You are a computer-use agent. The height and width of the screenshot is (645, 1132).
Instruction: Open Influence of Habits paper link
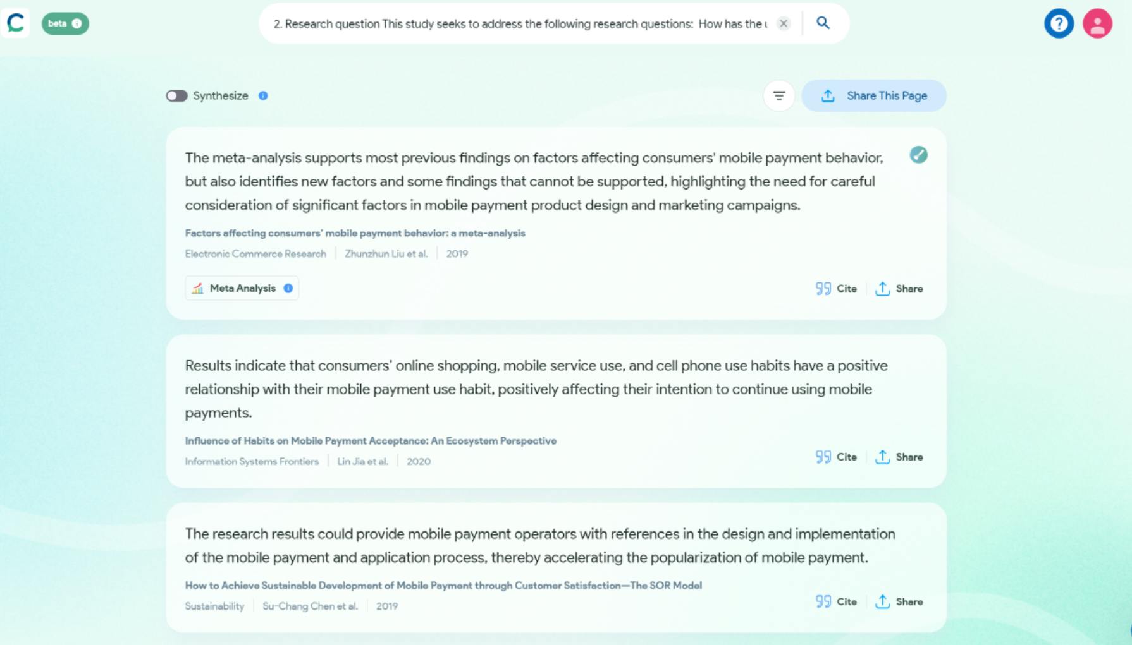[x=371, y=441]
